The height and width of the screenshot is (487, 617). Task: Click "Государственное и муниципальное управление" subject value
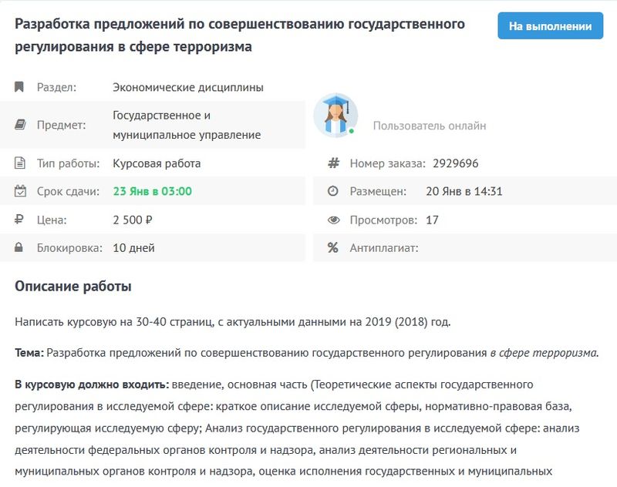187,125
